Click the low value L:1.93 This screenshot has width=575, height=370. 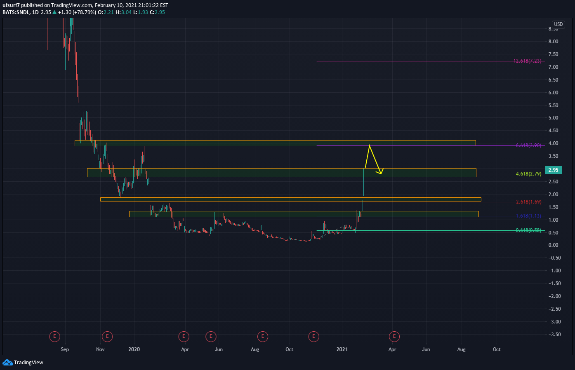click(141, 12)
